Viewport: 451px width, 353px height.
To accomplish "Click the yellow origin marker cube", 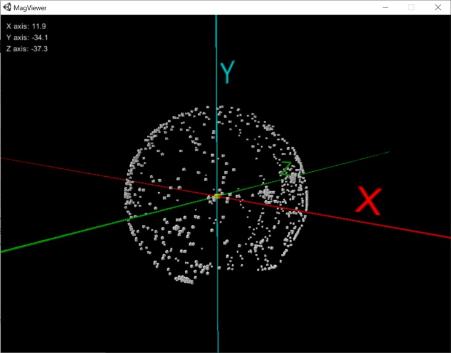I will tap(217, 196).
